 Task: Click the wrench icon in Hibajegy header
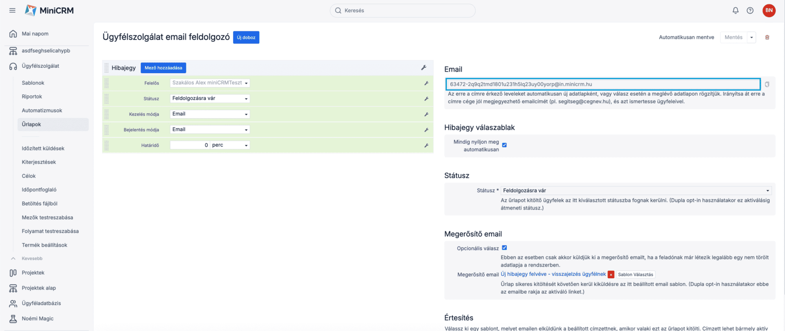(x=424, y=68)
